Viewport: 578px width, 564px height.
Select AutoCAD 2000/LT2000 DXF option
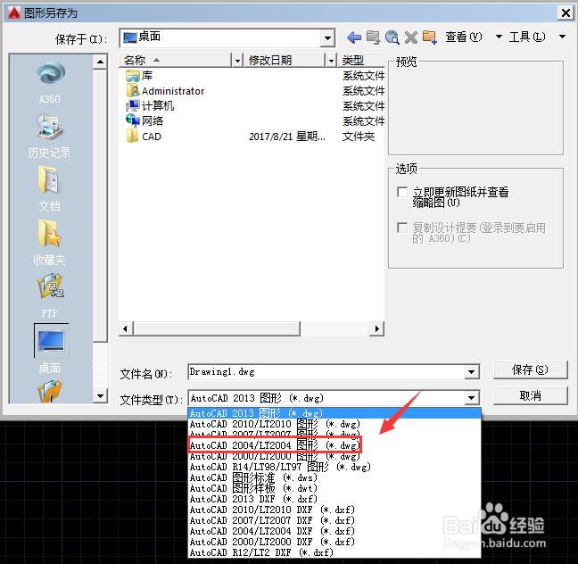tap(334, 542)
